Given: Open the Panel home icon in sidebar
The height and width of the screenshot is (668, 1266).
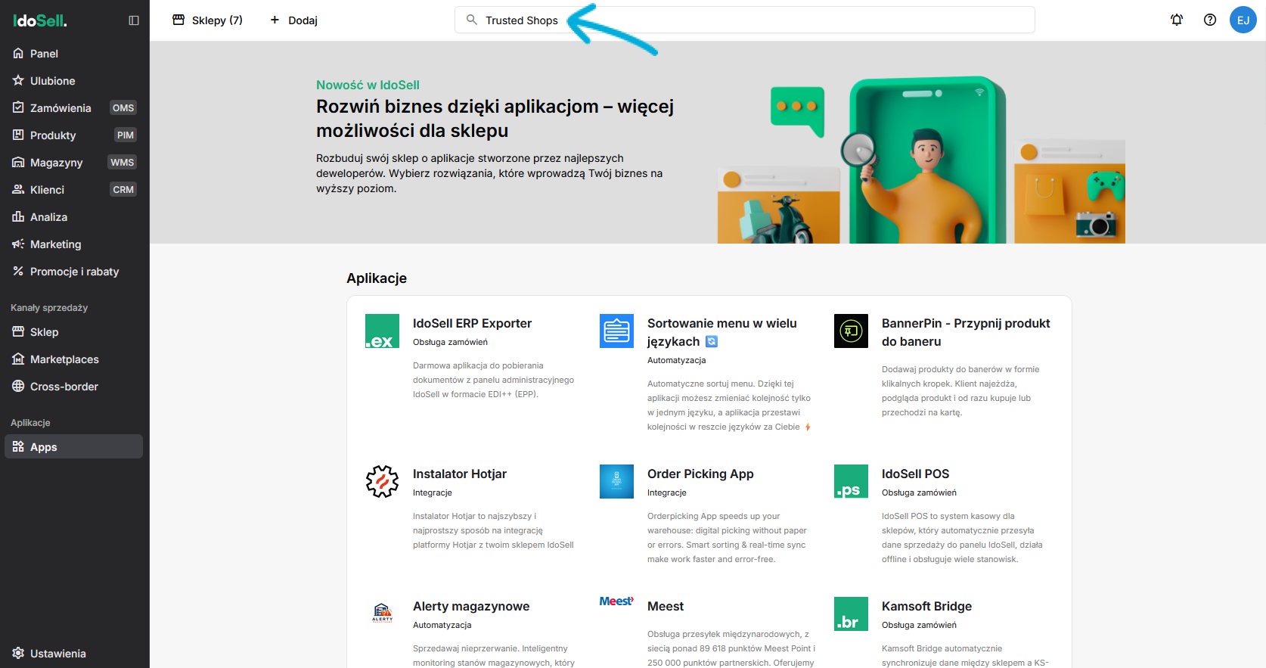Looking at the screenshot, I should pos(18,54).
